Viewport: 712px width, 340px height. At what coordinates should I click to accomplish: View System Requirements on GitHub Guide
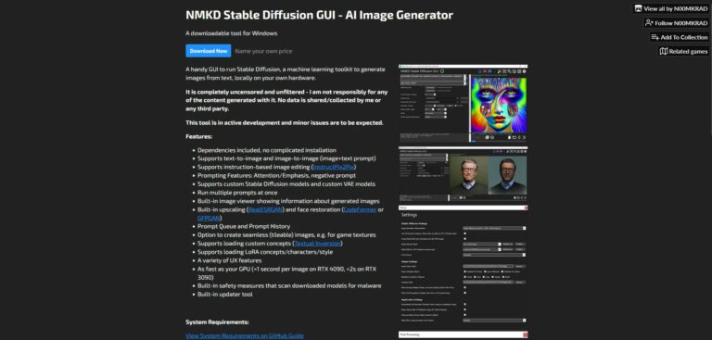coord(245,336)
